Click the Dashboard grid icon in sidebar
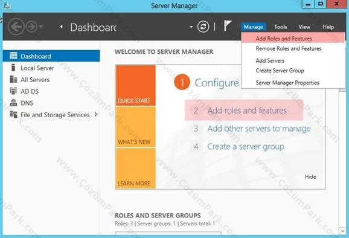Screen dimensions: 349x238 (x=13, y=56)
